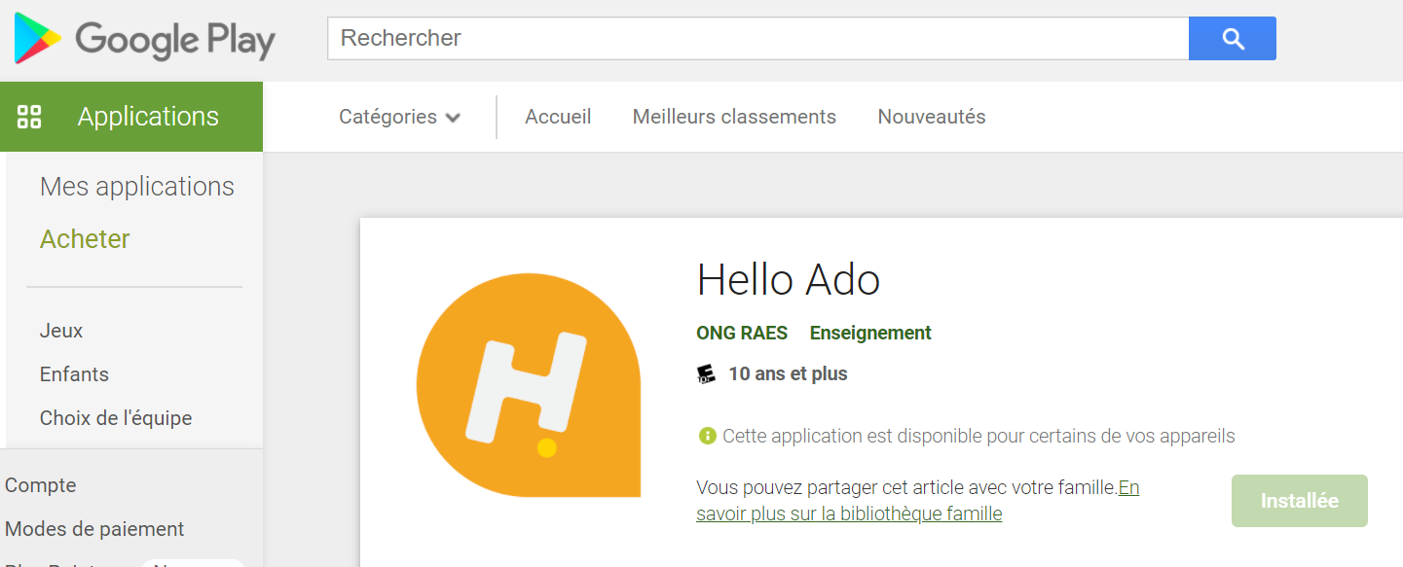Click the green info availability icon
The image size is (1403, 567).
point(707,436)
